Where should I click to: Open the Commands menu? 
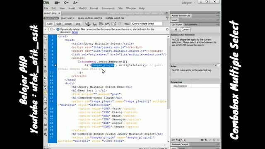[108, 8]
